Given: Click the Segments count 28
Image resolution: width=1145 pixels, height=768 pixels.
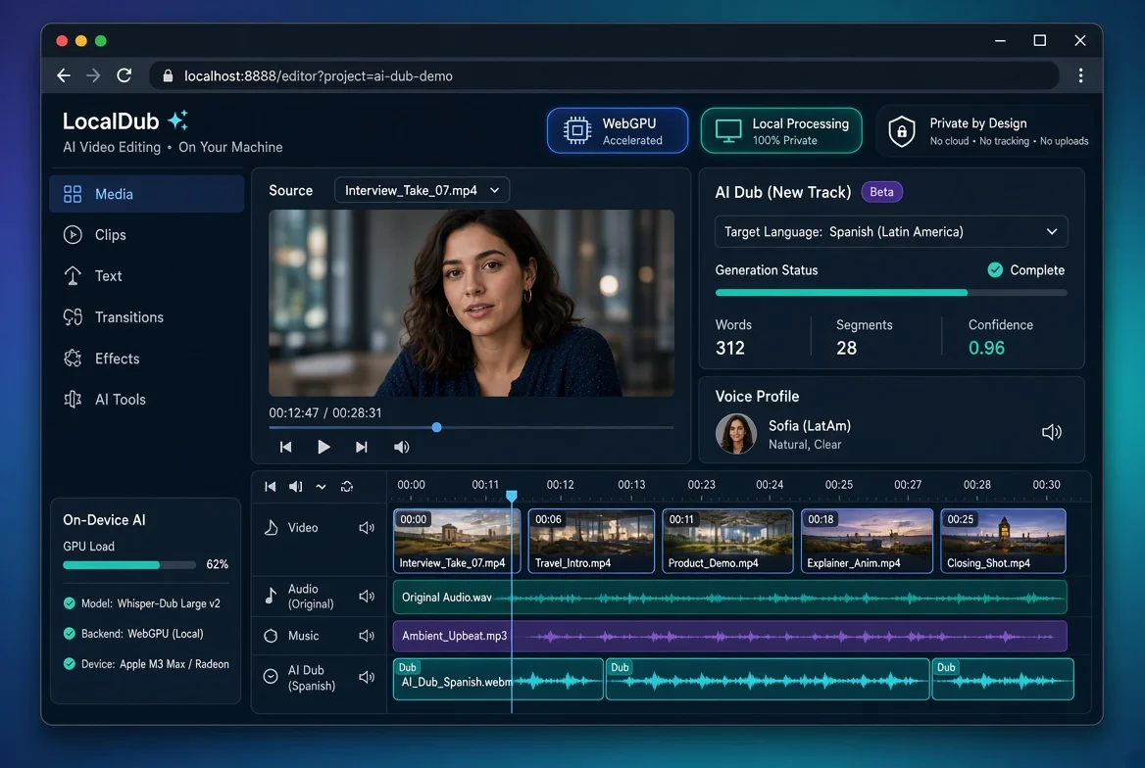Looking at the screenshot, I should (x=846, y=348).
